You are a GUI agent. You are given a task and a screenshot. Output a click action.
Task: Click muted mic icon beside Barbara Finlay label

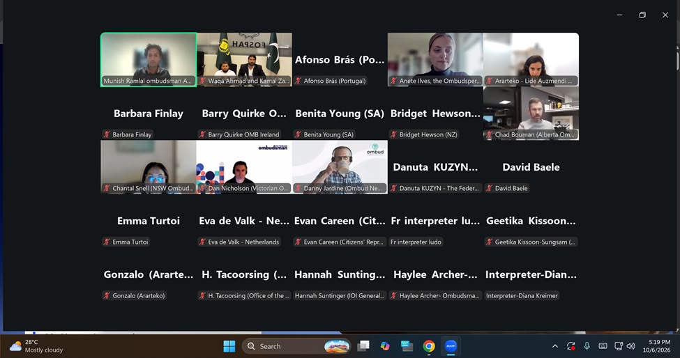[x=107, y=134]
